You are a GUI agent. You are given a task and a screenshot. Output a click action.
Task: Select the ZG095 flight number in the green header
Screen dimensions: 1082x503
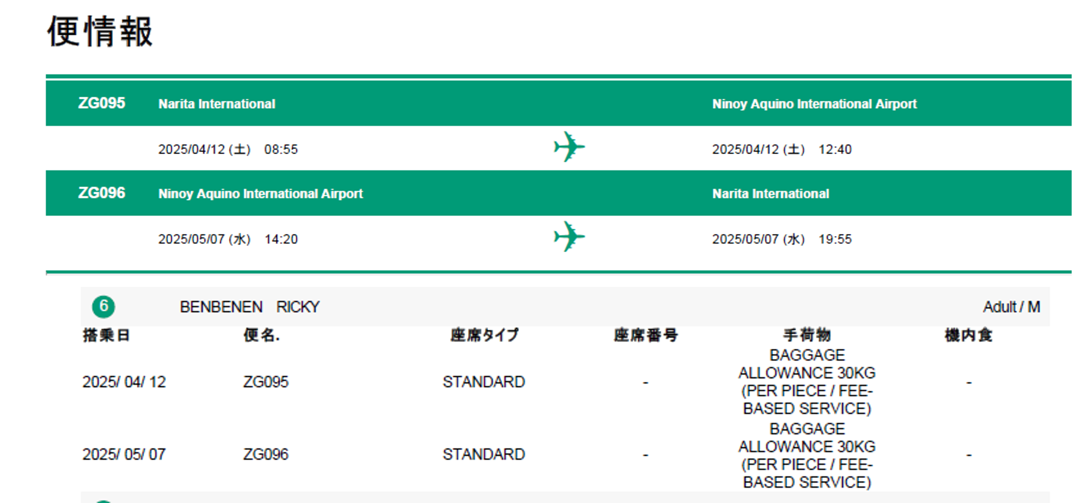click(x=102, y=103)
